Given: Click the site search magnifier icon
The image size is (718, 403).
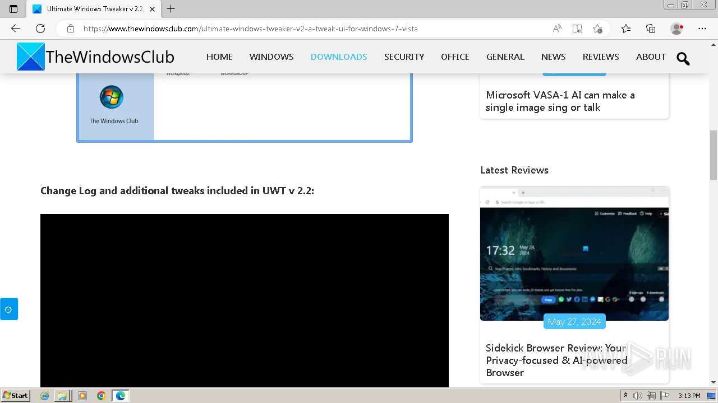Looking at the screenshot, I should point(683,58).
